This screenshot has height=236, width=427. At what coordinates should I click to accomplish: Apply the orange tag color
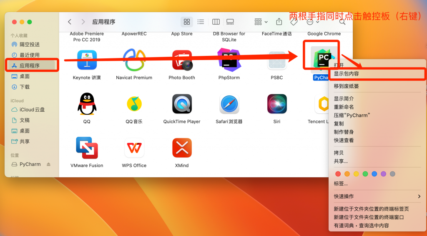point(347,174)
